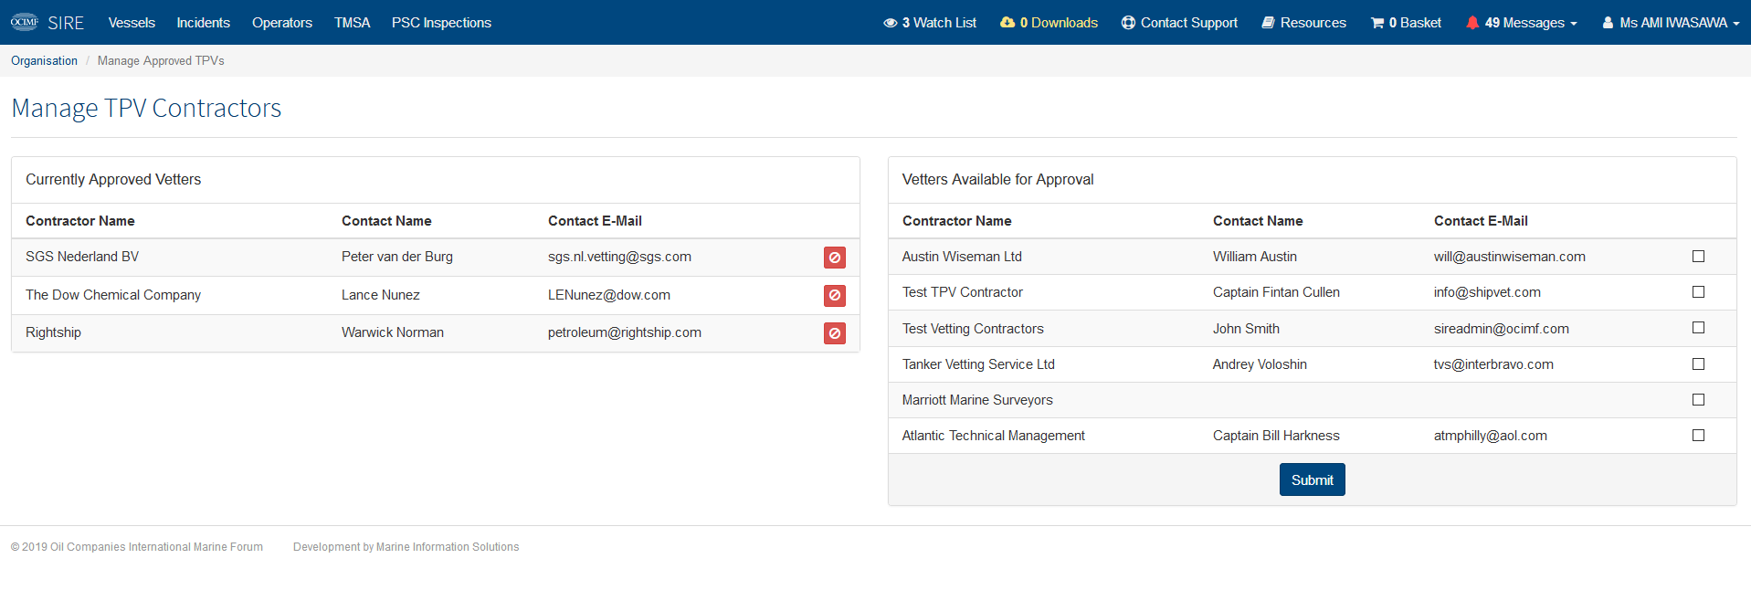Click Atlantic Technical Management name
1751x590 pixels.
pyautogui.click(x=994, y=436)
